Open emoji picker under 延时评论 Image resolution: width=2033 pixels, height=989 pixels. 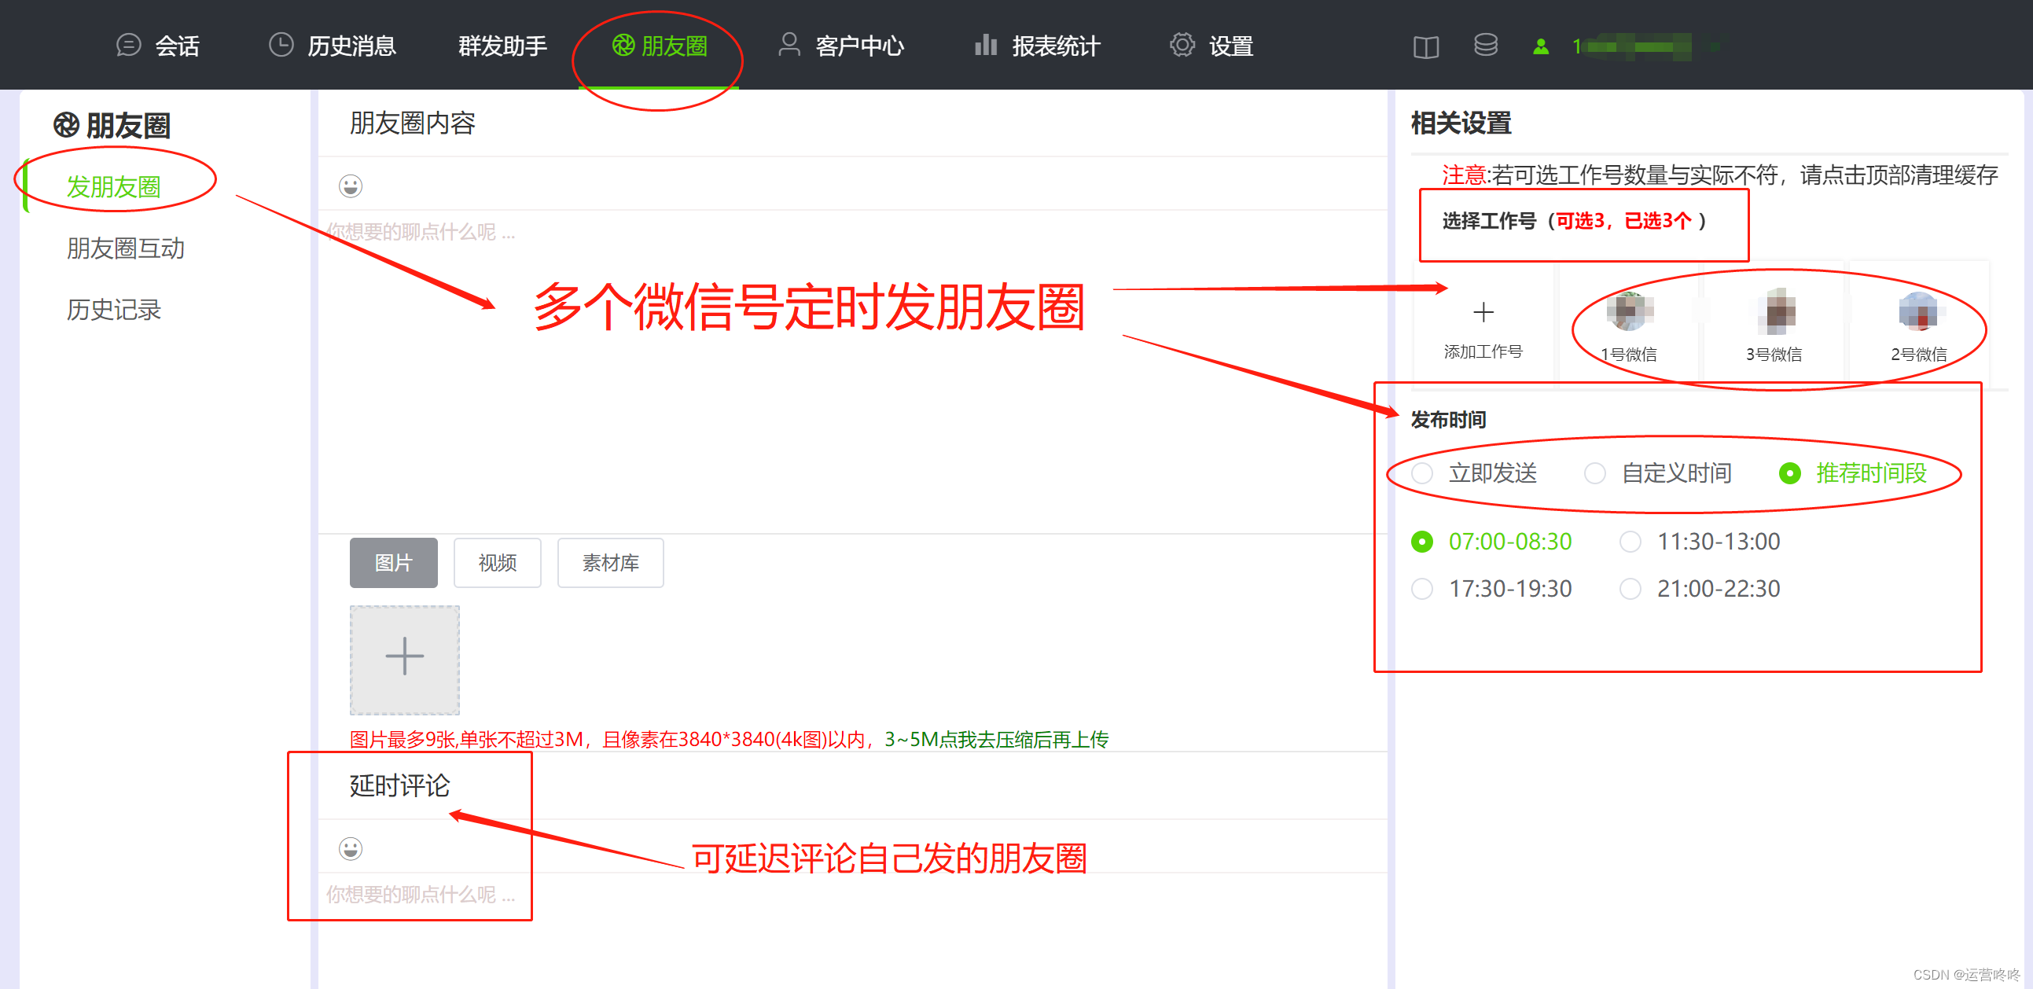click(351, 848)
